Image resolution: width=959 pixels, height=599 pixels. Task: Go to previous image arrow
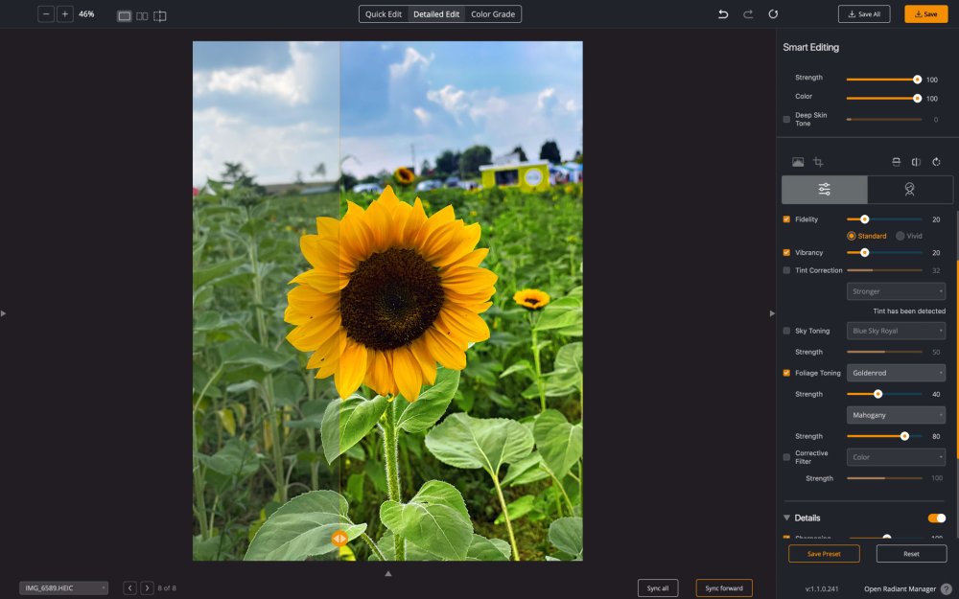pyautogui.click(x=129, y=588)
